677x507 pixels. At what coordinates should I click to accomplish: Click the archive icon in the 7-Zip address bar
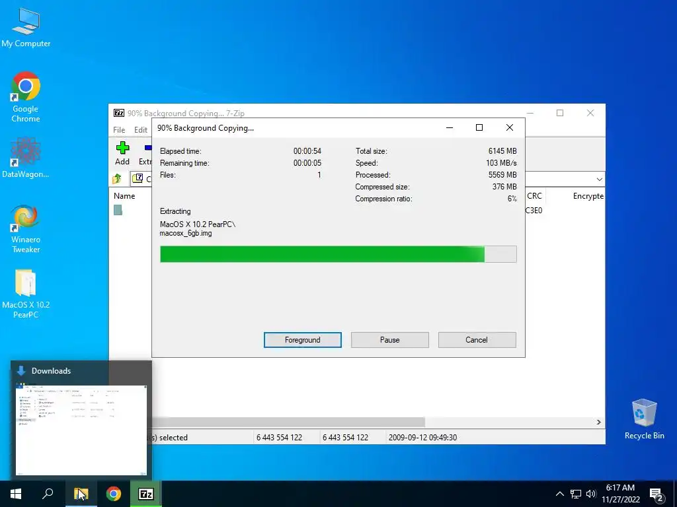coord(138,178)
